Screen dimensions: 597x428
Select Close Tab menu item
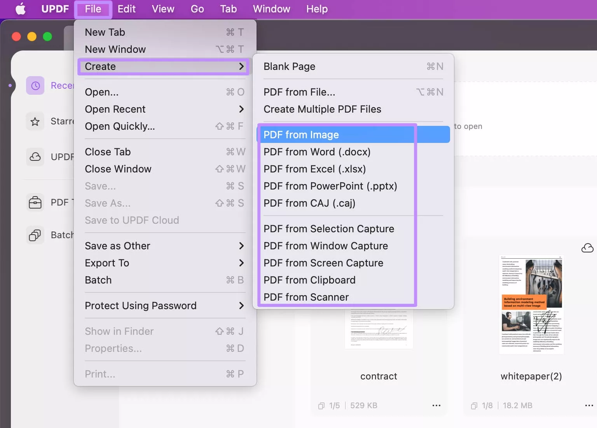coord(165,152)
